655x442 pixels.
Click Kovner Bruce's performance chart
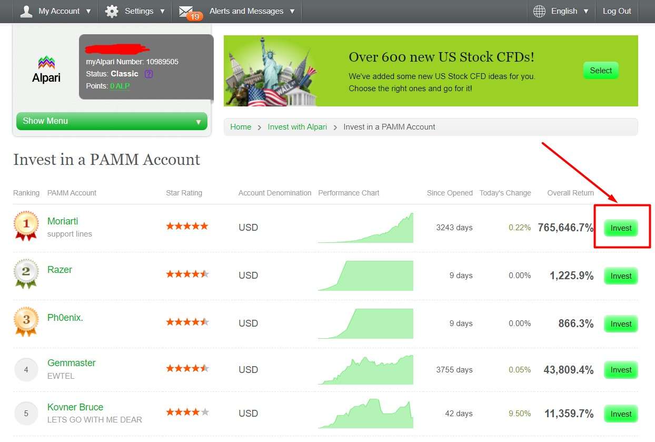pos(365,414)
